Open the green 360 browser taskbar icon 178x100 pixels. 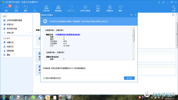click(33, 97)
